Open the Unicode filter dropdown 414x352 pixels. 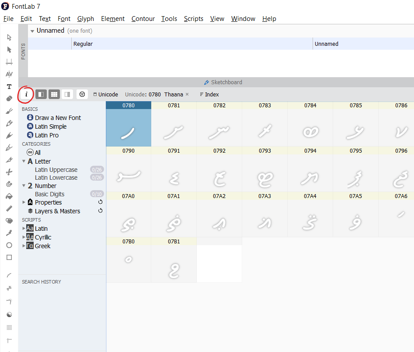coord(106,94)
